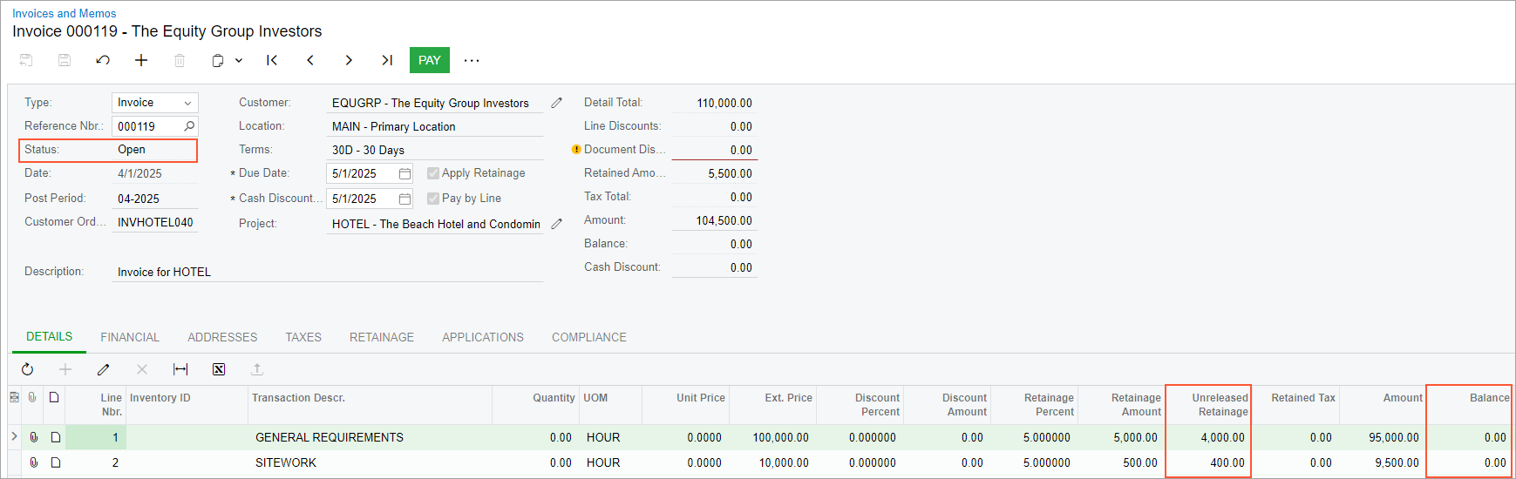This screenshot has width=1516, height=479.
Task: Switch to the RETAINAGE tab
Action: (x=382, y=337)
